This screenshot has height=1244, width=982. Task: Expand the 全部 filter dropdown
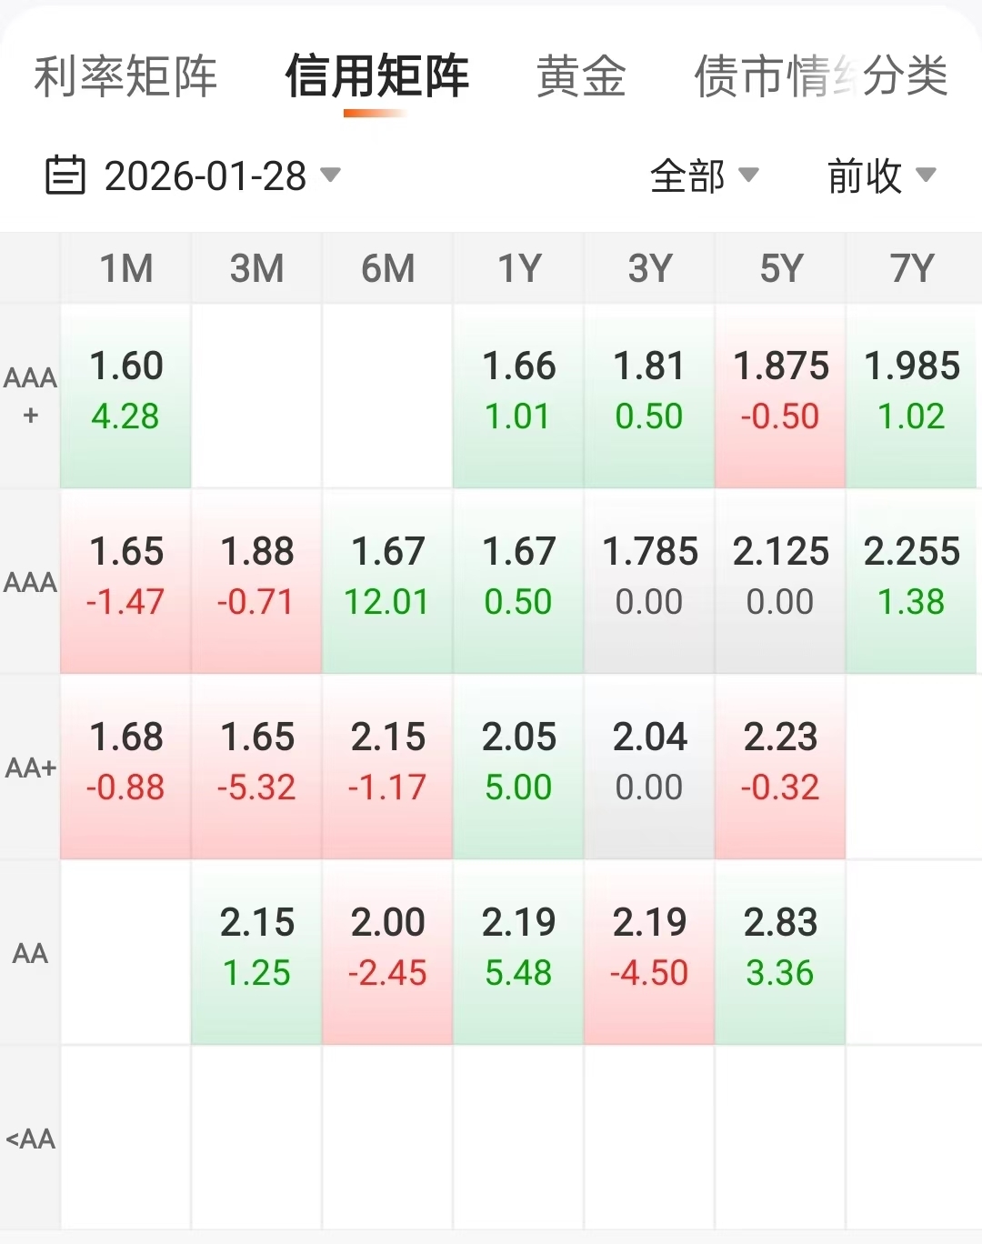[x=703, y=176]
